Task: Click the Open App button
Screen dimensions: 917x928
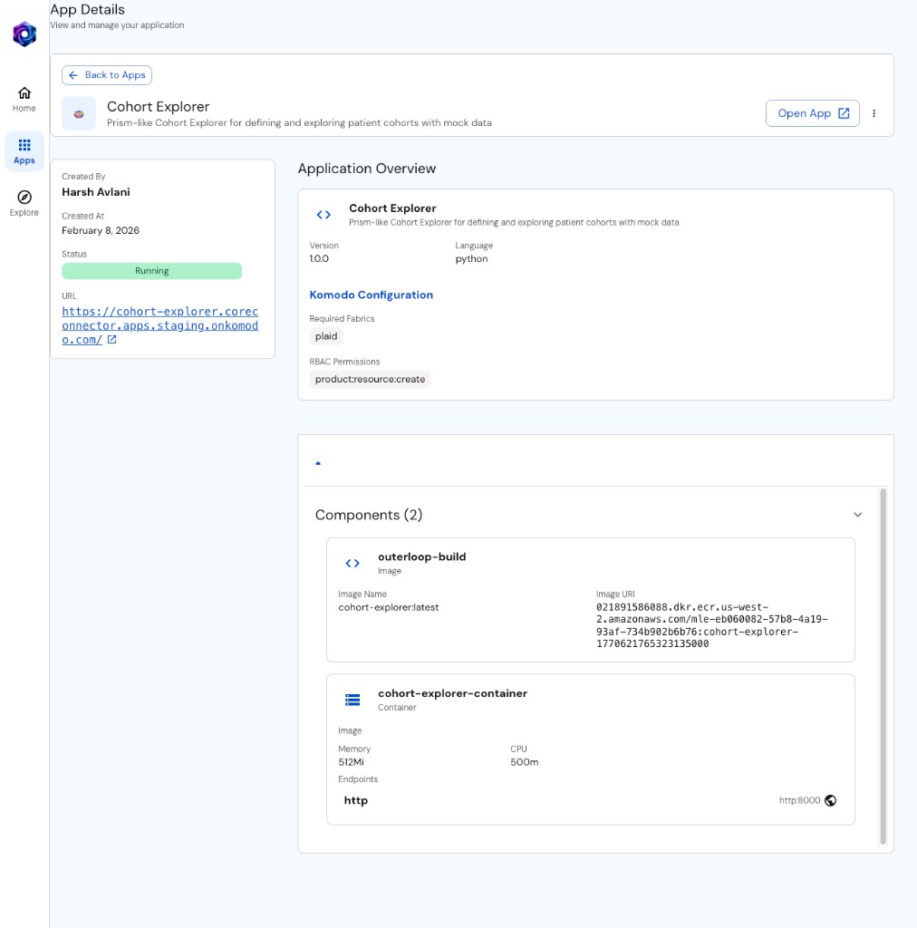Action: 812,113
